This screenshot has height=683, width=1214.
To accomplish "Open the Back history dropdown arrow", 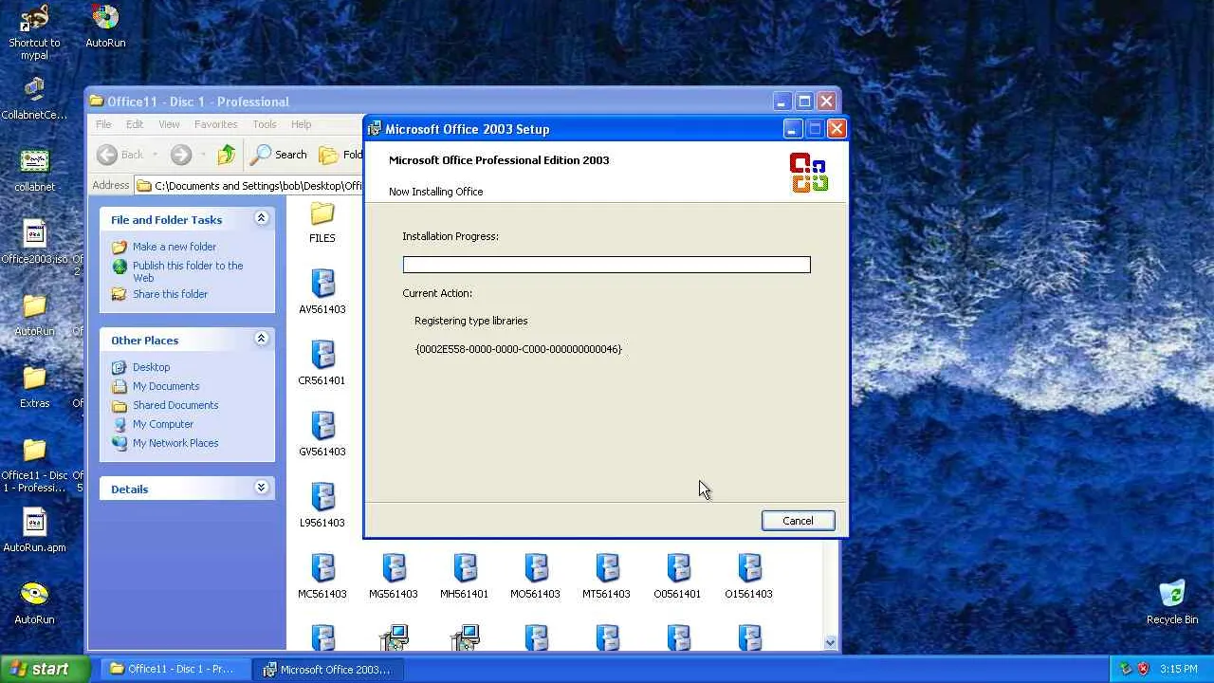I will [x=155, y=155].
